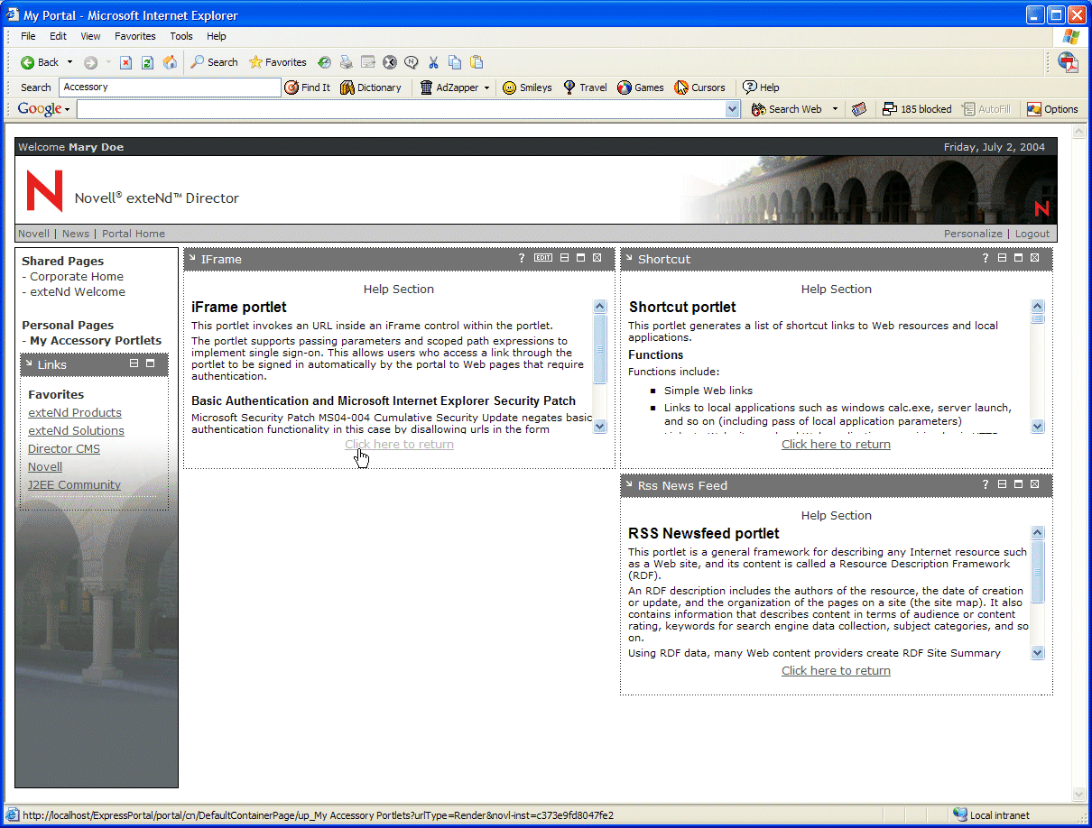Screen dimensions: 1092x828
Task: Click the Cut scissors icon
Action: tap(433, 62)
